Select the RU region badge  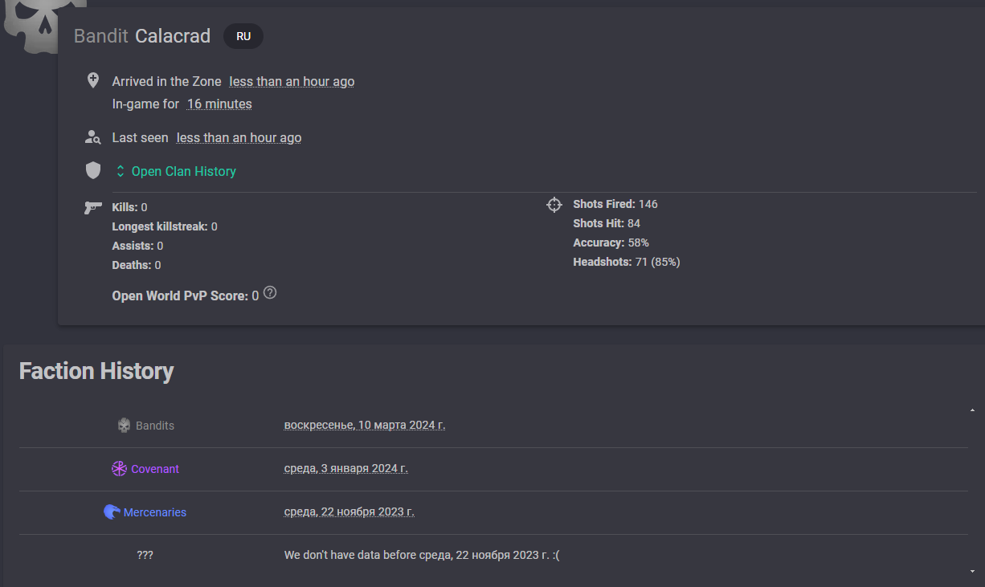[x=243, y=36]
